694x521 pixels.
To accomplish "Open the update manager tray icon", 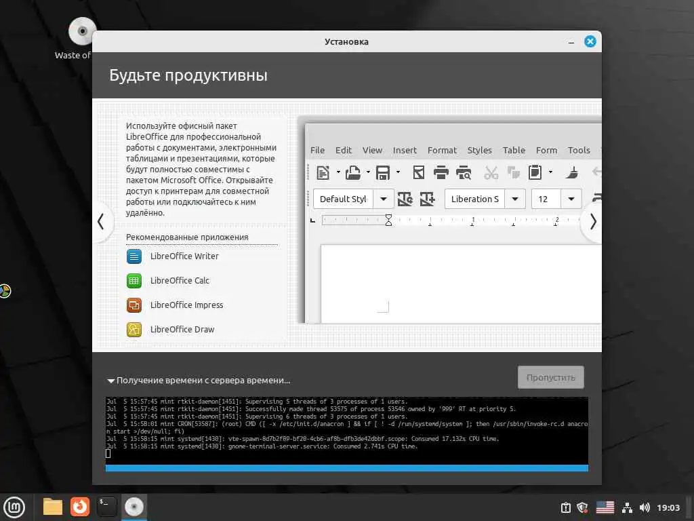I will pyautogui.click(x=566, y=507).
